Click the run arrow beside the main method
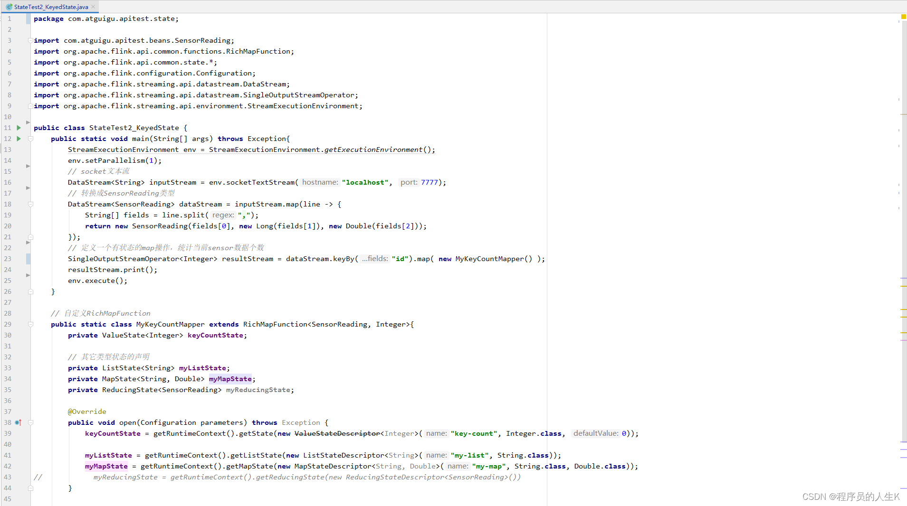The height and width of the screenshot is (506, 907). (x=19, y=139)
